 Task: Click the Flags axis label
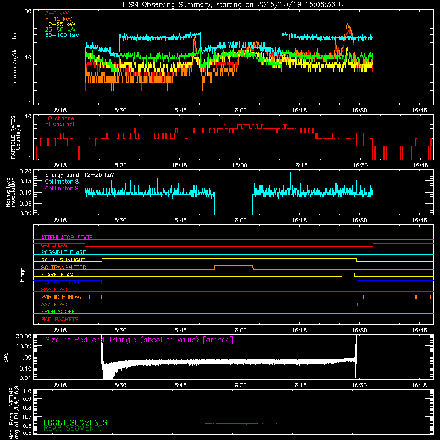coord(23,274)
